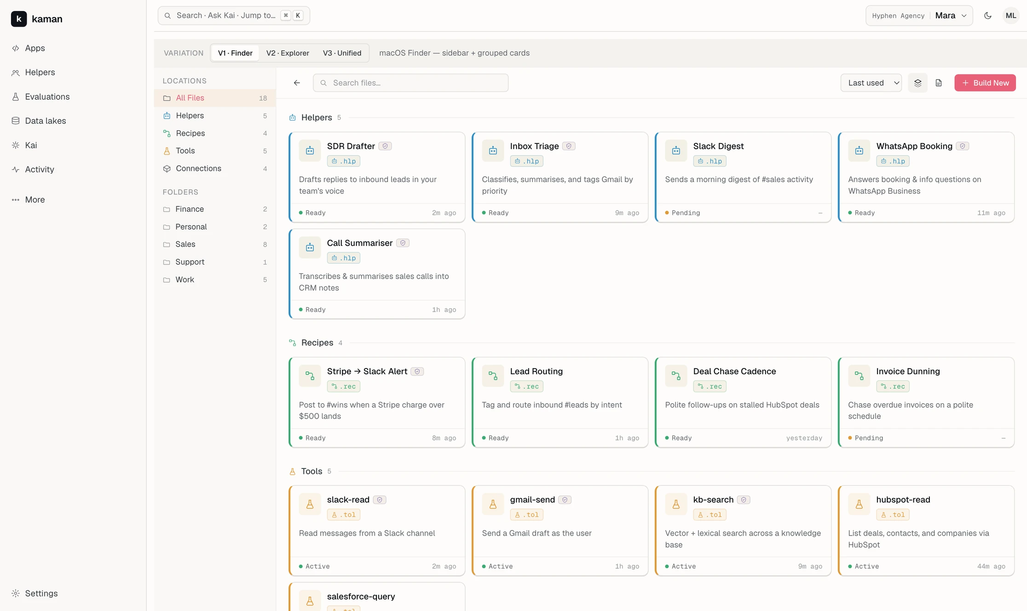The image size is (1027, 611).
Task: Click the Inbox Triage shield badge
Action: coord(569,146)
